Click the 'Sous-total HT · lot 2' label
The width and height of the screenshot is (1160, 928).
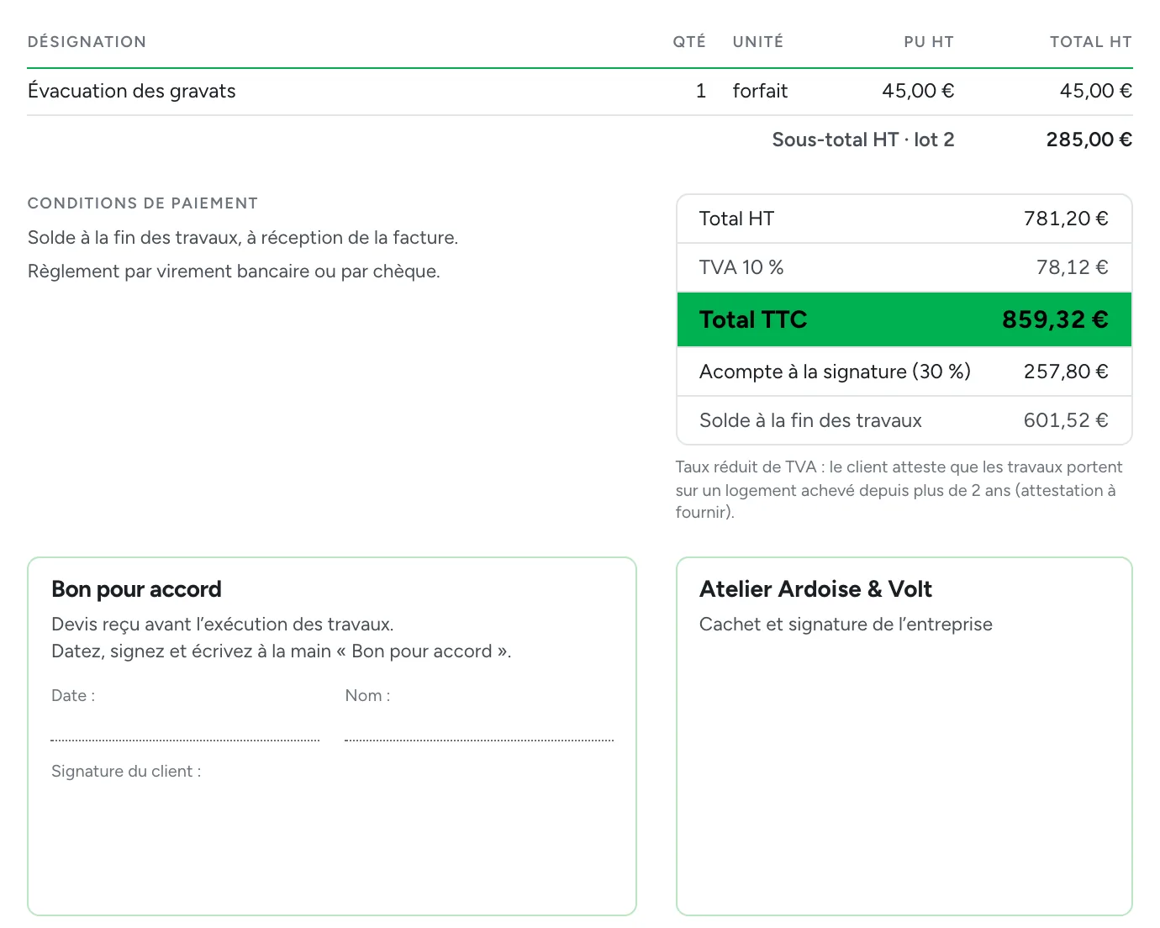[x=863, y=140]
